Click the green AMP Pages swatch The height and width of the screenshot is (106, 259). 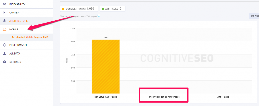(103, 9)
